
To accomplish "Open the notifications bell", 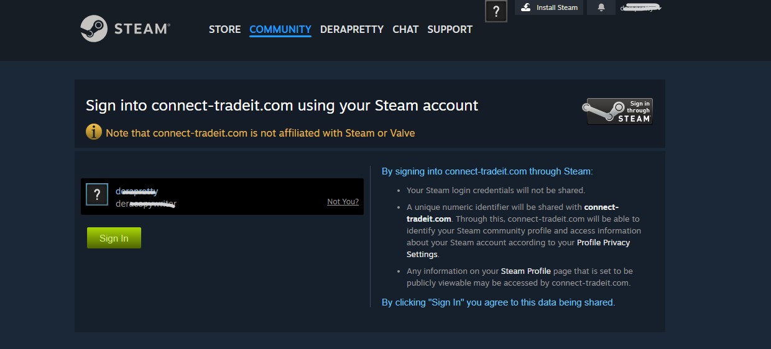I will (x=601, y=7).
